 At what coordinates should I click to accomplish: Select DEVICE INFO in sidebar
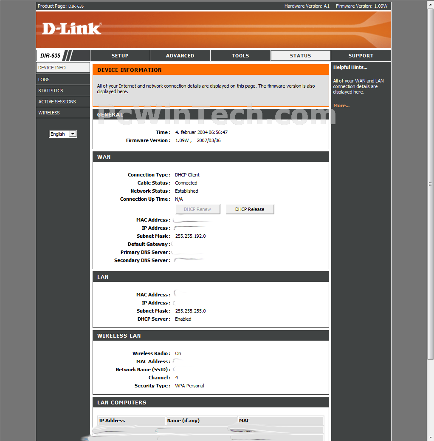[x=63, y=68]
